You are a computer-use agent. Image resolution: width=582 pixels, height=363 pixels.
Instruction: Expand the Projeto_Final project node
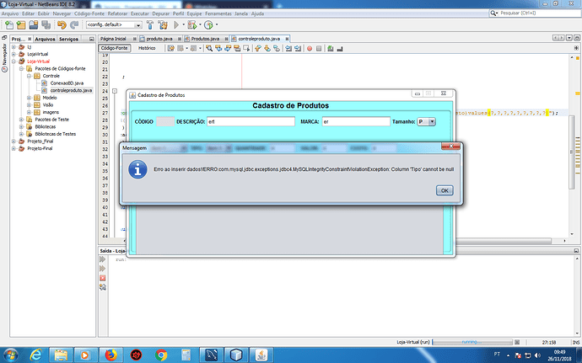pos(13,141)
